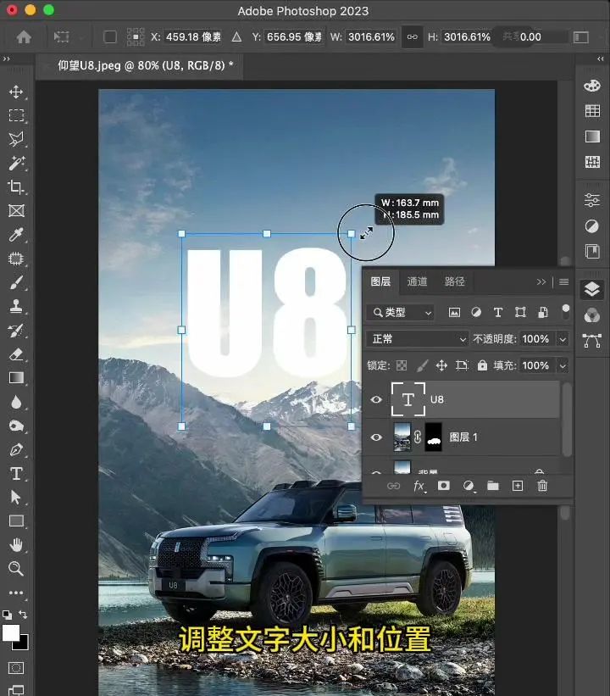
Task: Create a new layer
Action: point(518,486)
